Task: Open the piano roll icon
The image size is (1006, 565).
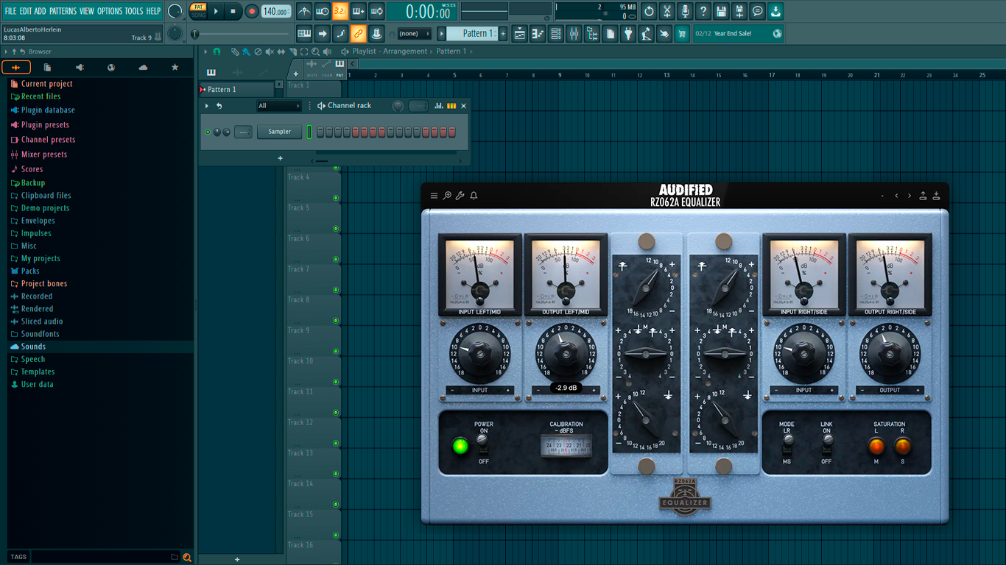Action: (x=538, y=33)
